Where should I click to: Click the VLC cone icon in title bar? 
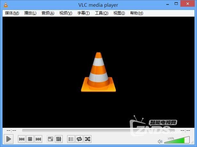point(6,5)
